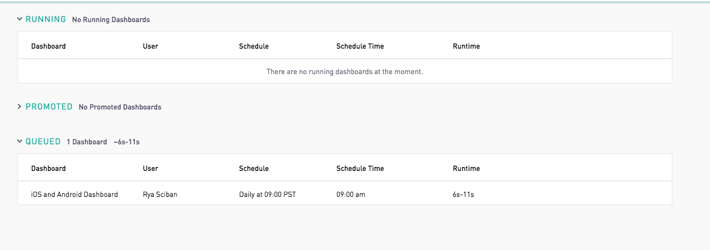The image size is (710, 250).
Task: Collapse the Queued section chevron
Action: click(20, 142)
